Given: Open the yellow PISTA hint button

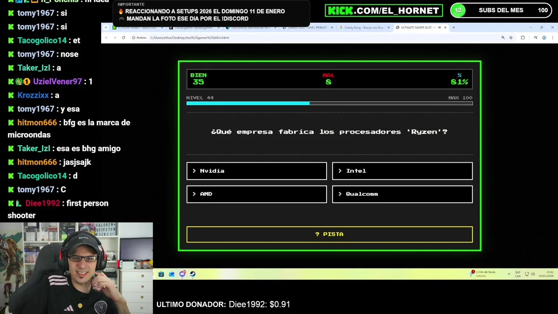Looking at the screenshot, I should pyautogui.click(x=329, y=234).
